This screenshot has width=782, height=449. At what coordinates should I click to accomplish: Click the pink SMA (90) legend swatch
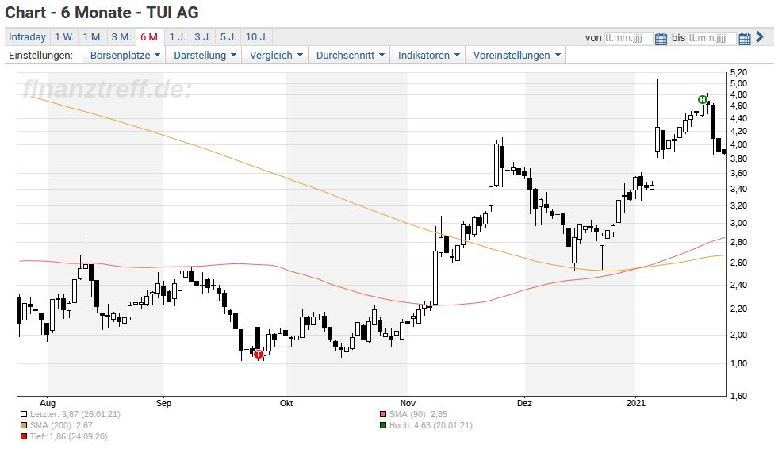[x=382, y=414]
